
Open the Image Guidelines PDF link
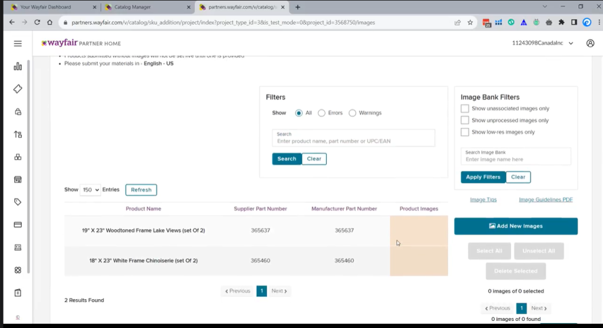pos(545,200)
